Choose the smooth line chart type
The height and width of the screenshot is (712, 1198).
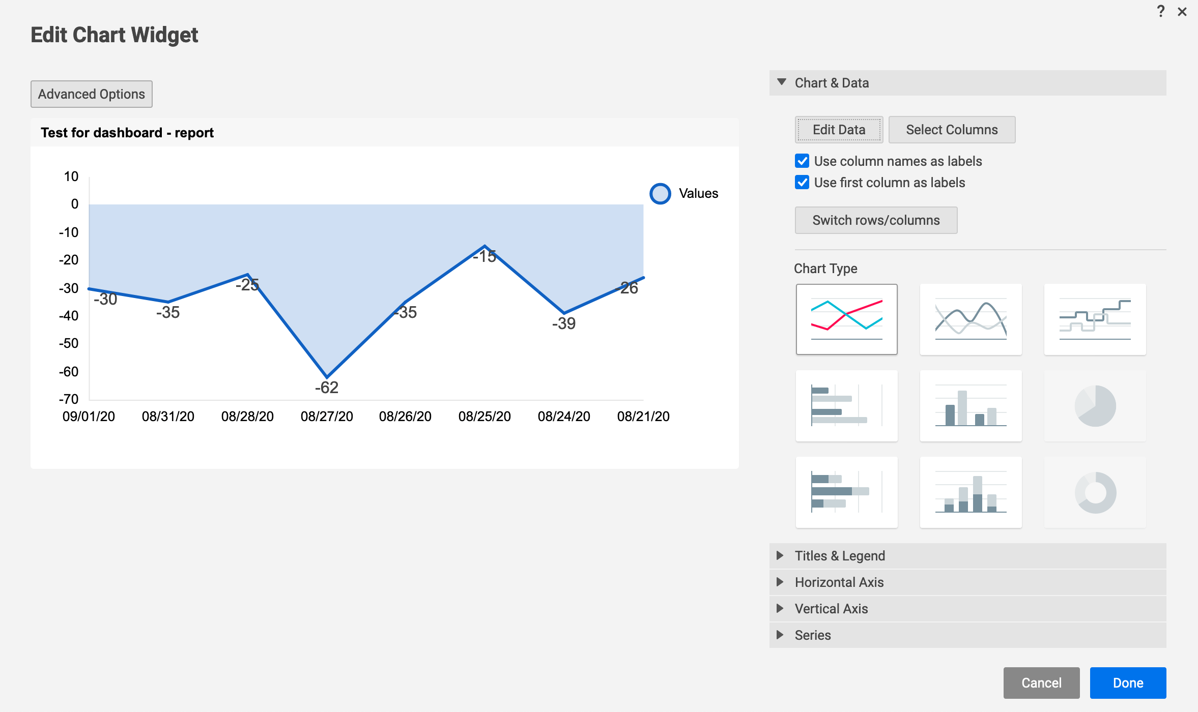pos(971,319)
